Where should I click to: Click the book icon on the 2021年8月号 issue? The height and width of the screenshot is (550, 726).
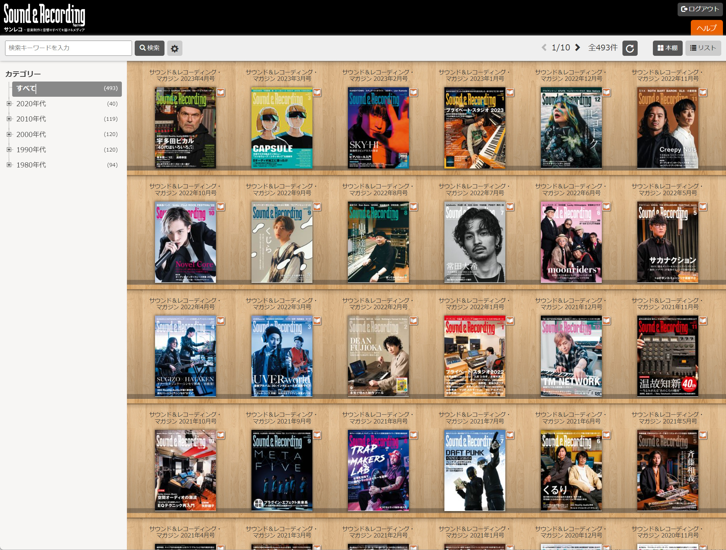[414, 435]
